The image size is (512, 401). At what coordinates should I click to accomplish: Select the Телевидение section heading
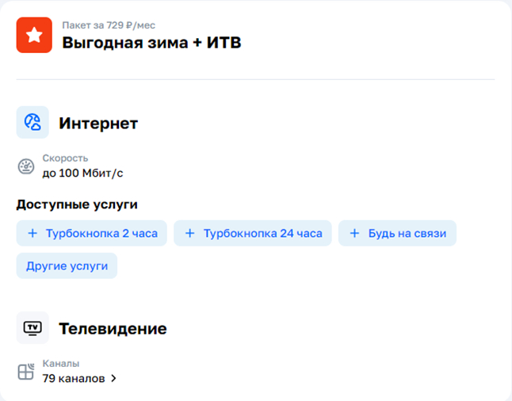click(113, 329)
